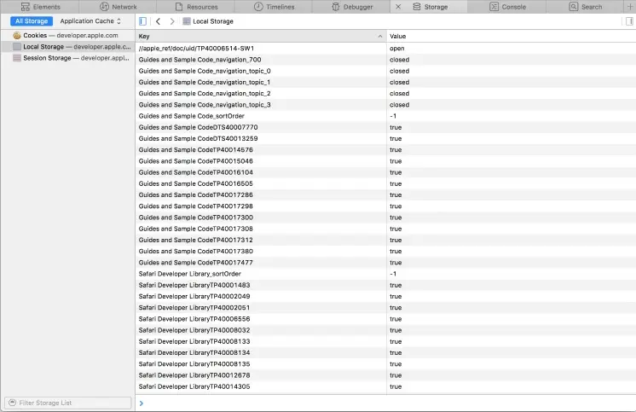Switch to the Network tab
The image size is (636, 412).
[x=118, y=7]
